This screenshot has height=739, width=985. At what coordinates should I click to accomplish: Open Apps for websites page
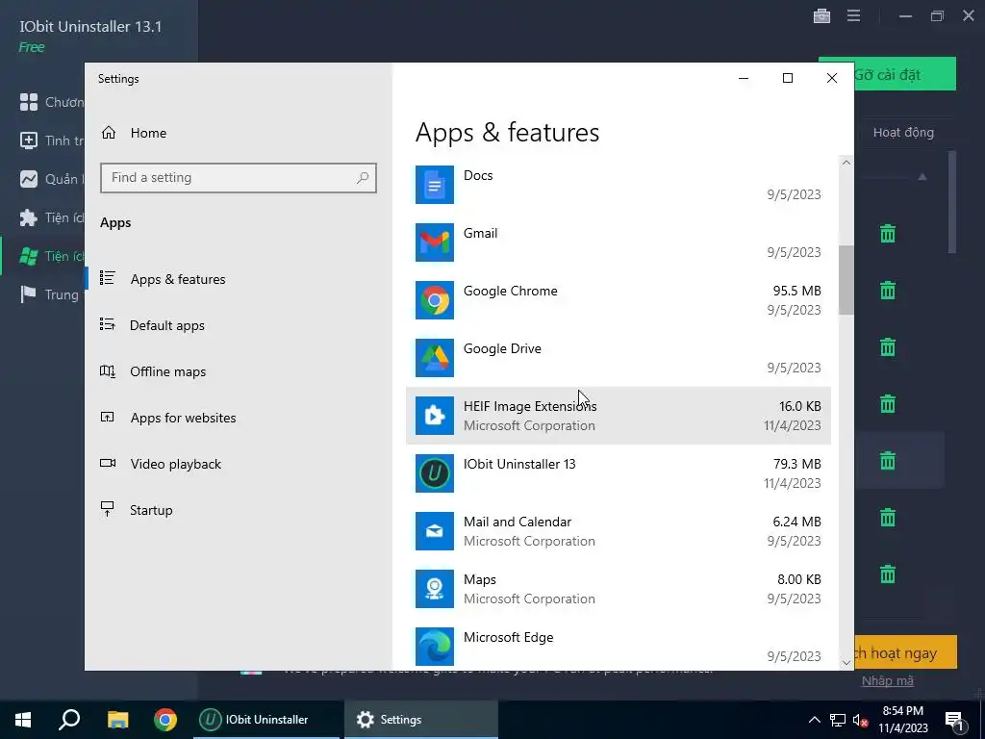tap(183, 418)
